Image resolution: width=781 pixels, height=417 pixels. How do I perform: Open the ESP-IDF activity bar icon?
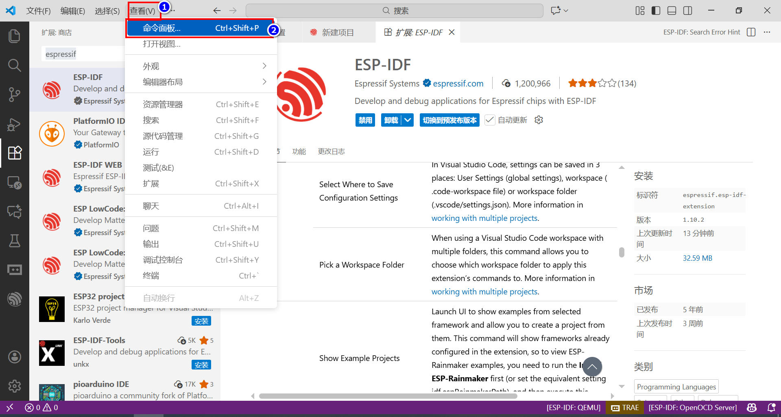pos(15,299)
